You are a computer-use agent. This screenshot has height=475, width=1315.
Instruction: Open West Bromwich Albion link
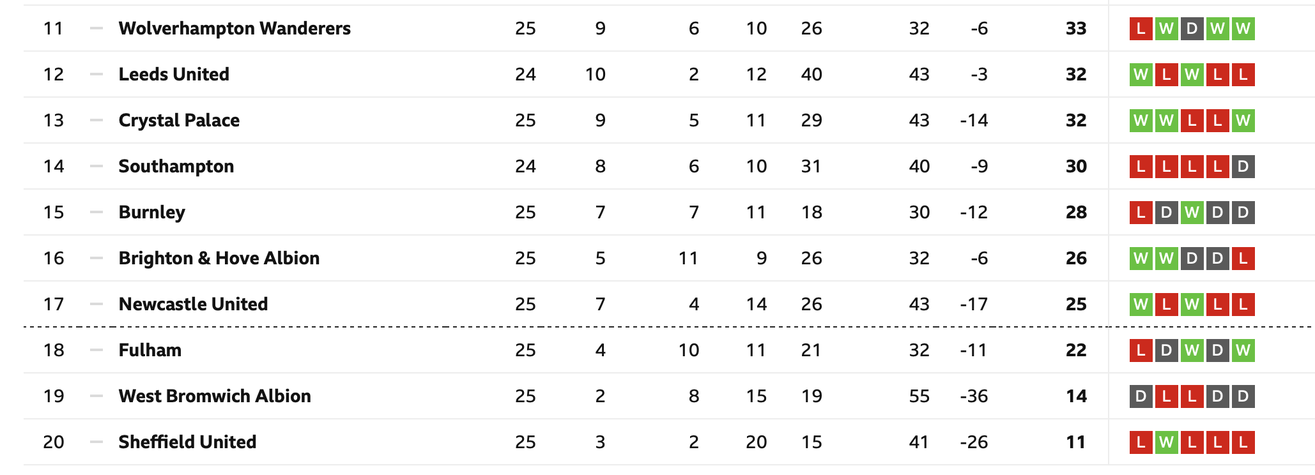pos(215,396)
